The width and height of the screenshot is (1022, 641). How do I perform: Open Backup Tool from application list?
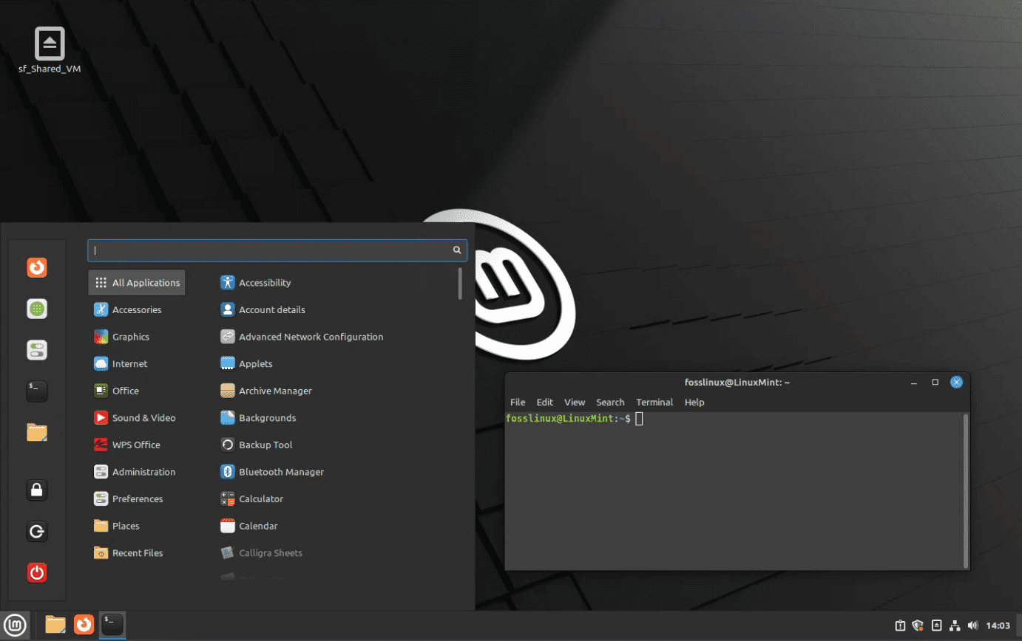tap(257, 445)
